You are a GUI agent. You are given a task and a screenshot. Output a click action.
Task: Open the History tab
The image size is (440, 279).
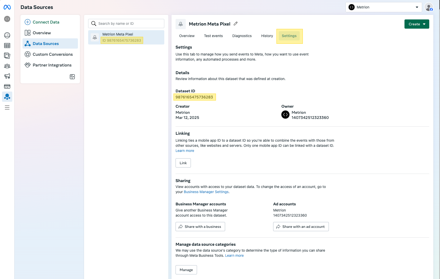[267, 36]
